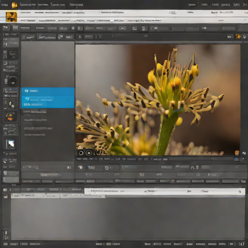Click the padlock icon in upper toolbar

click(x=79, y=29)
